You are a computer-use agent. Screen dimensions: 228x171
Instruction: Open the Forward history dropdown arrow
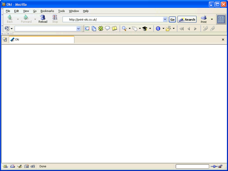pos(35,19)
